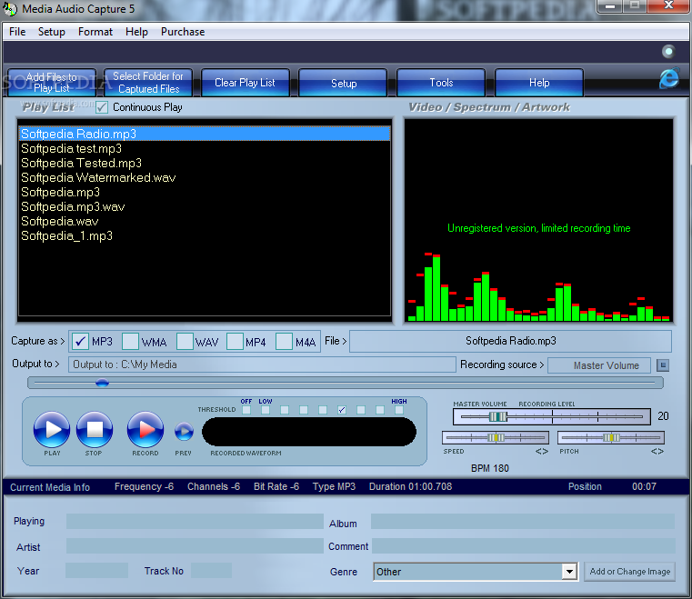Set threshold to the HIGH checkbox
Image resolution: width=692 pixels, height=599 pixels.
399,410
